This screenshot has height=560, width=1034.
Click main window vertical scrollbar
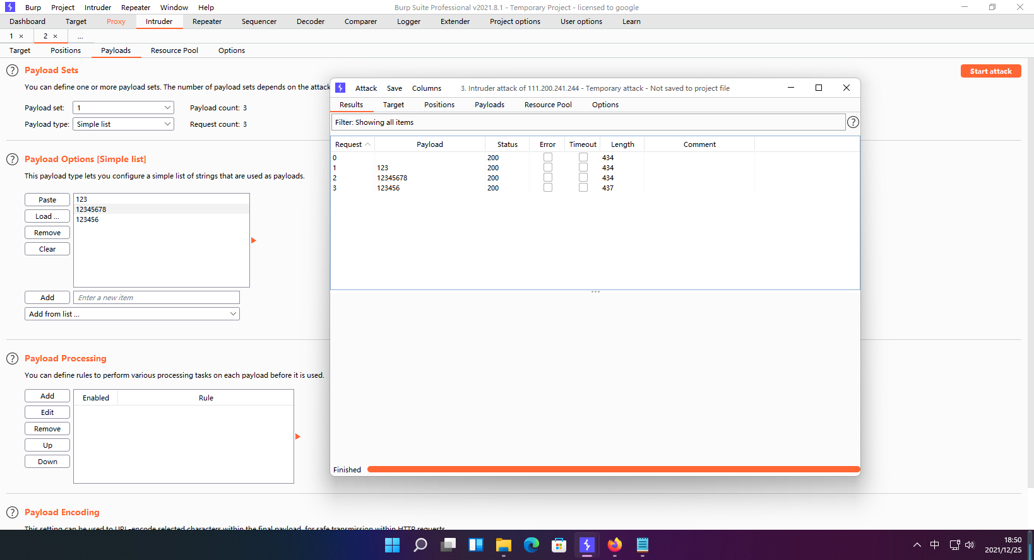(1030, 272)
